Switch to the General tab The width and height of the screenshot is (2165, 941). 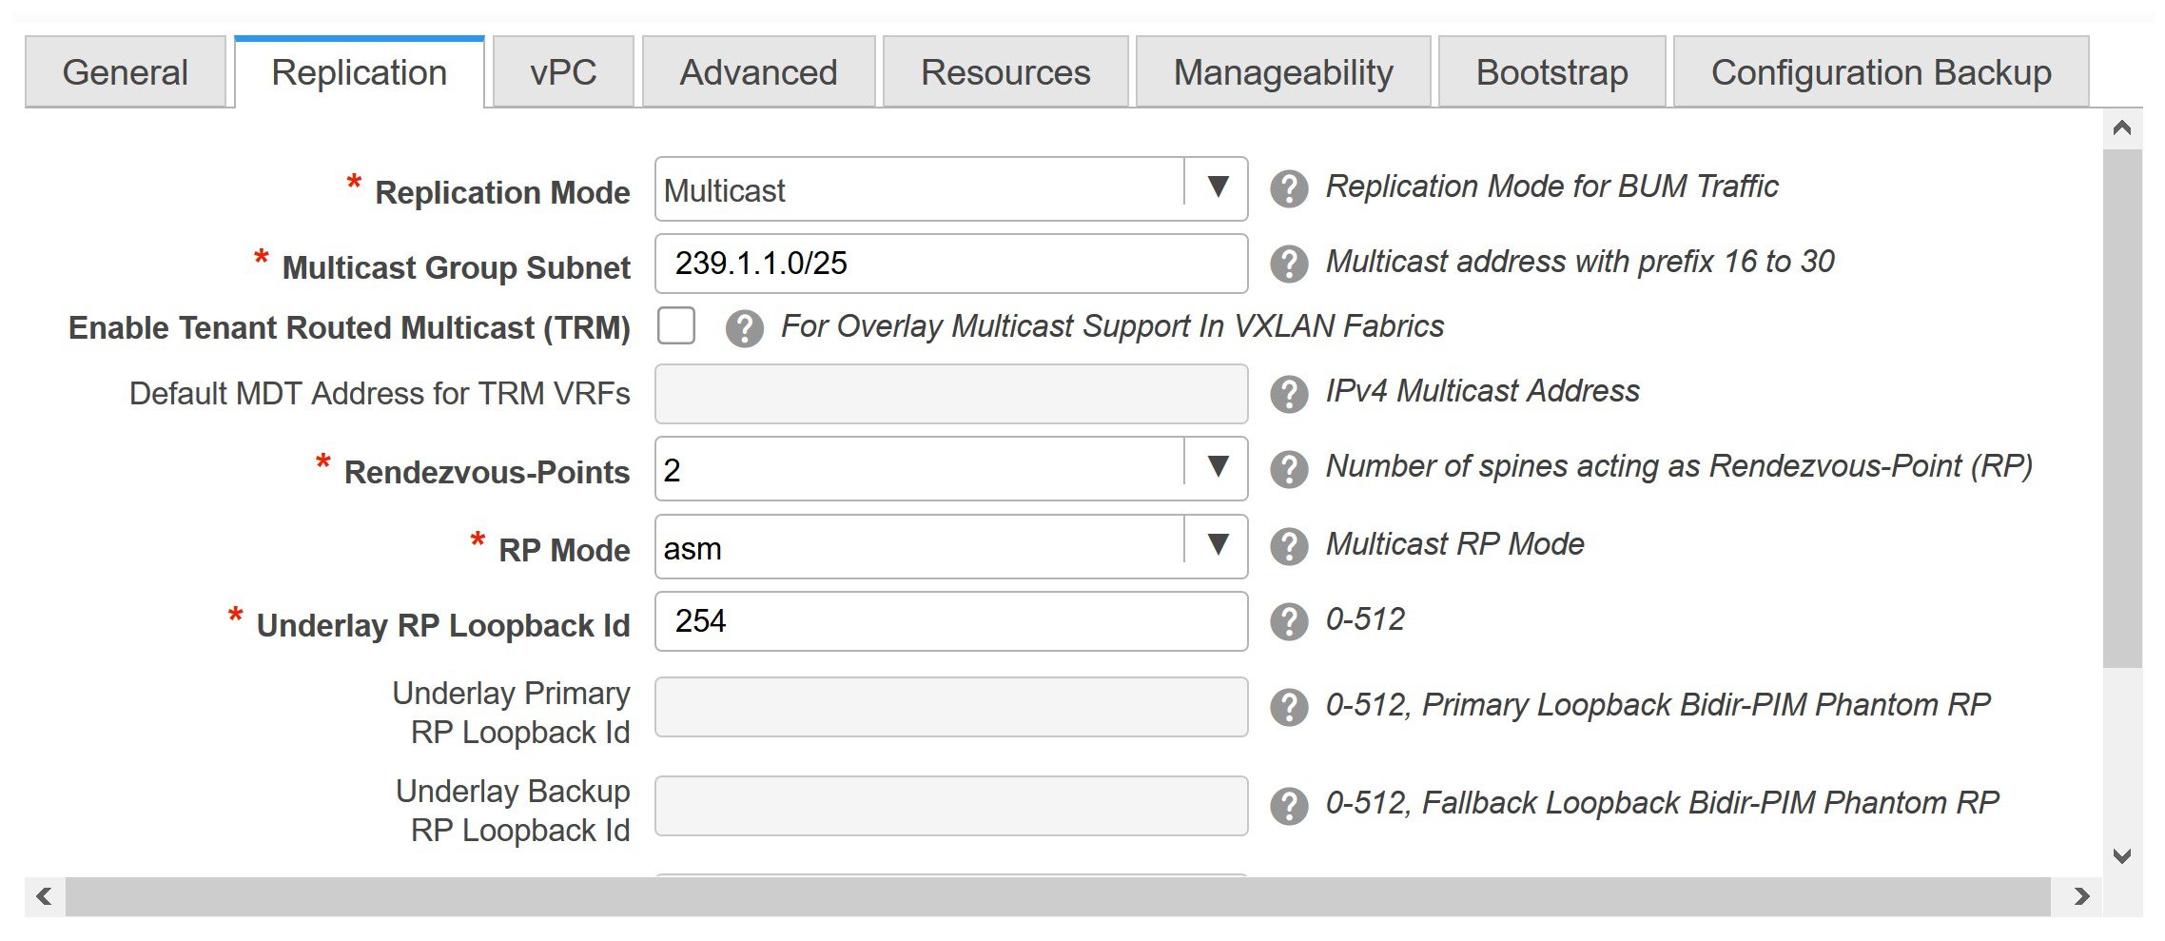tap(125, 72)
